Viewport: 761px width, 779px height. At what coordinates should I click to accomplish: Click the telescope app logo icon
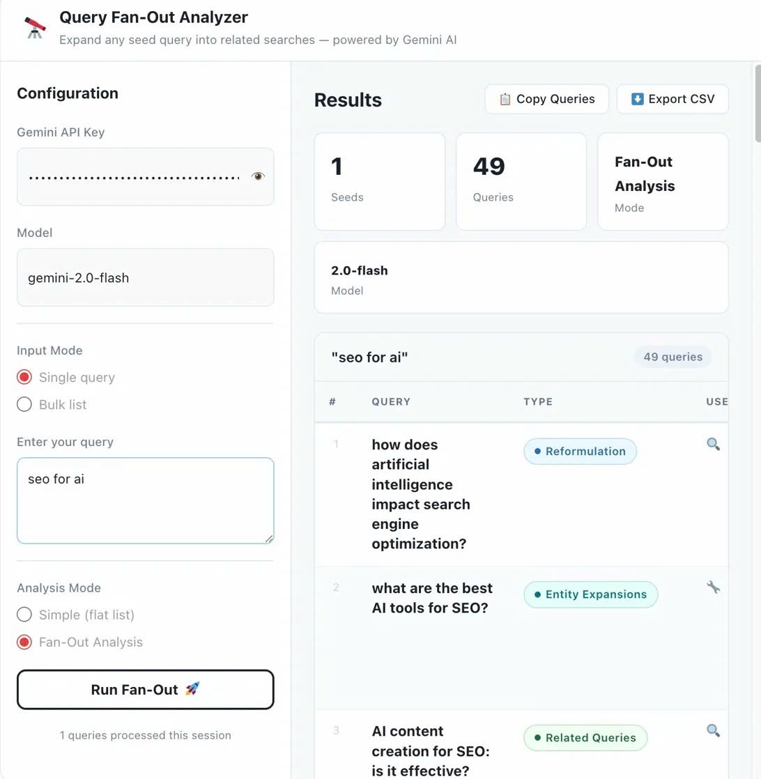35,28
